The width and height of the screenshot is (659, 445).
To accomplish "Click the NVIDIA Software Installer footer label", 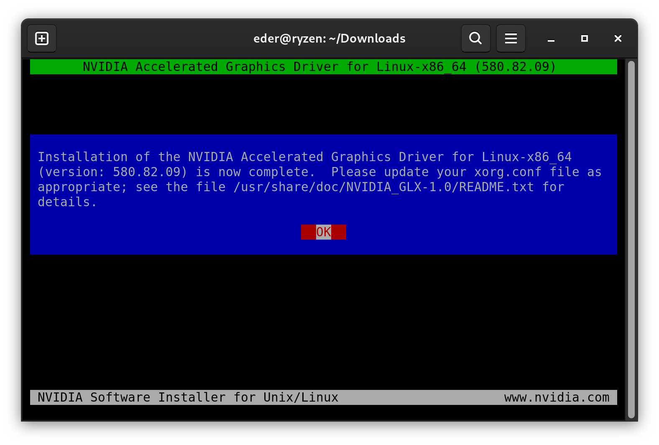I will 188,397.
